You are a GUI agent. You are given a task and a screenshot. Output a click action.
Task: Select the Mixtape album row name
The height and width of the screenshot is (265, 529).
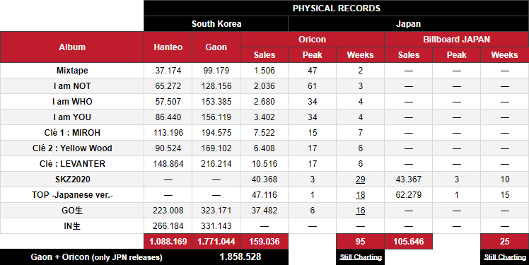point(72,71)
